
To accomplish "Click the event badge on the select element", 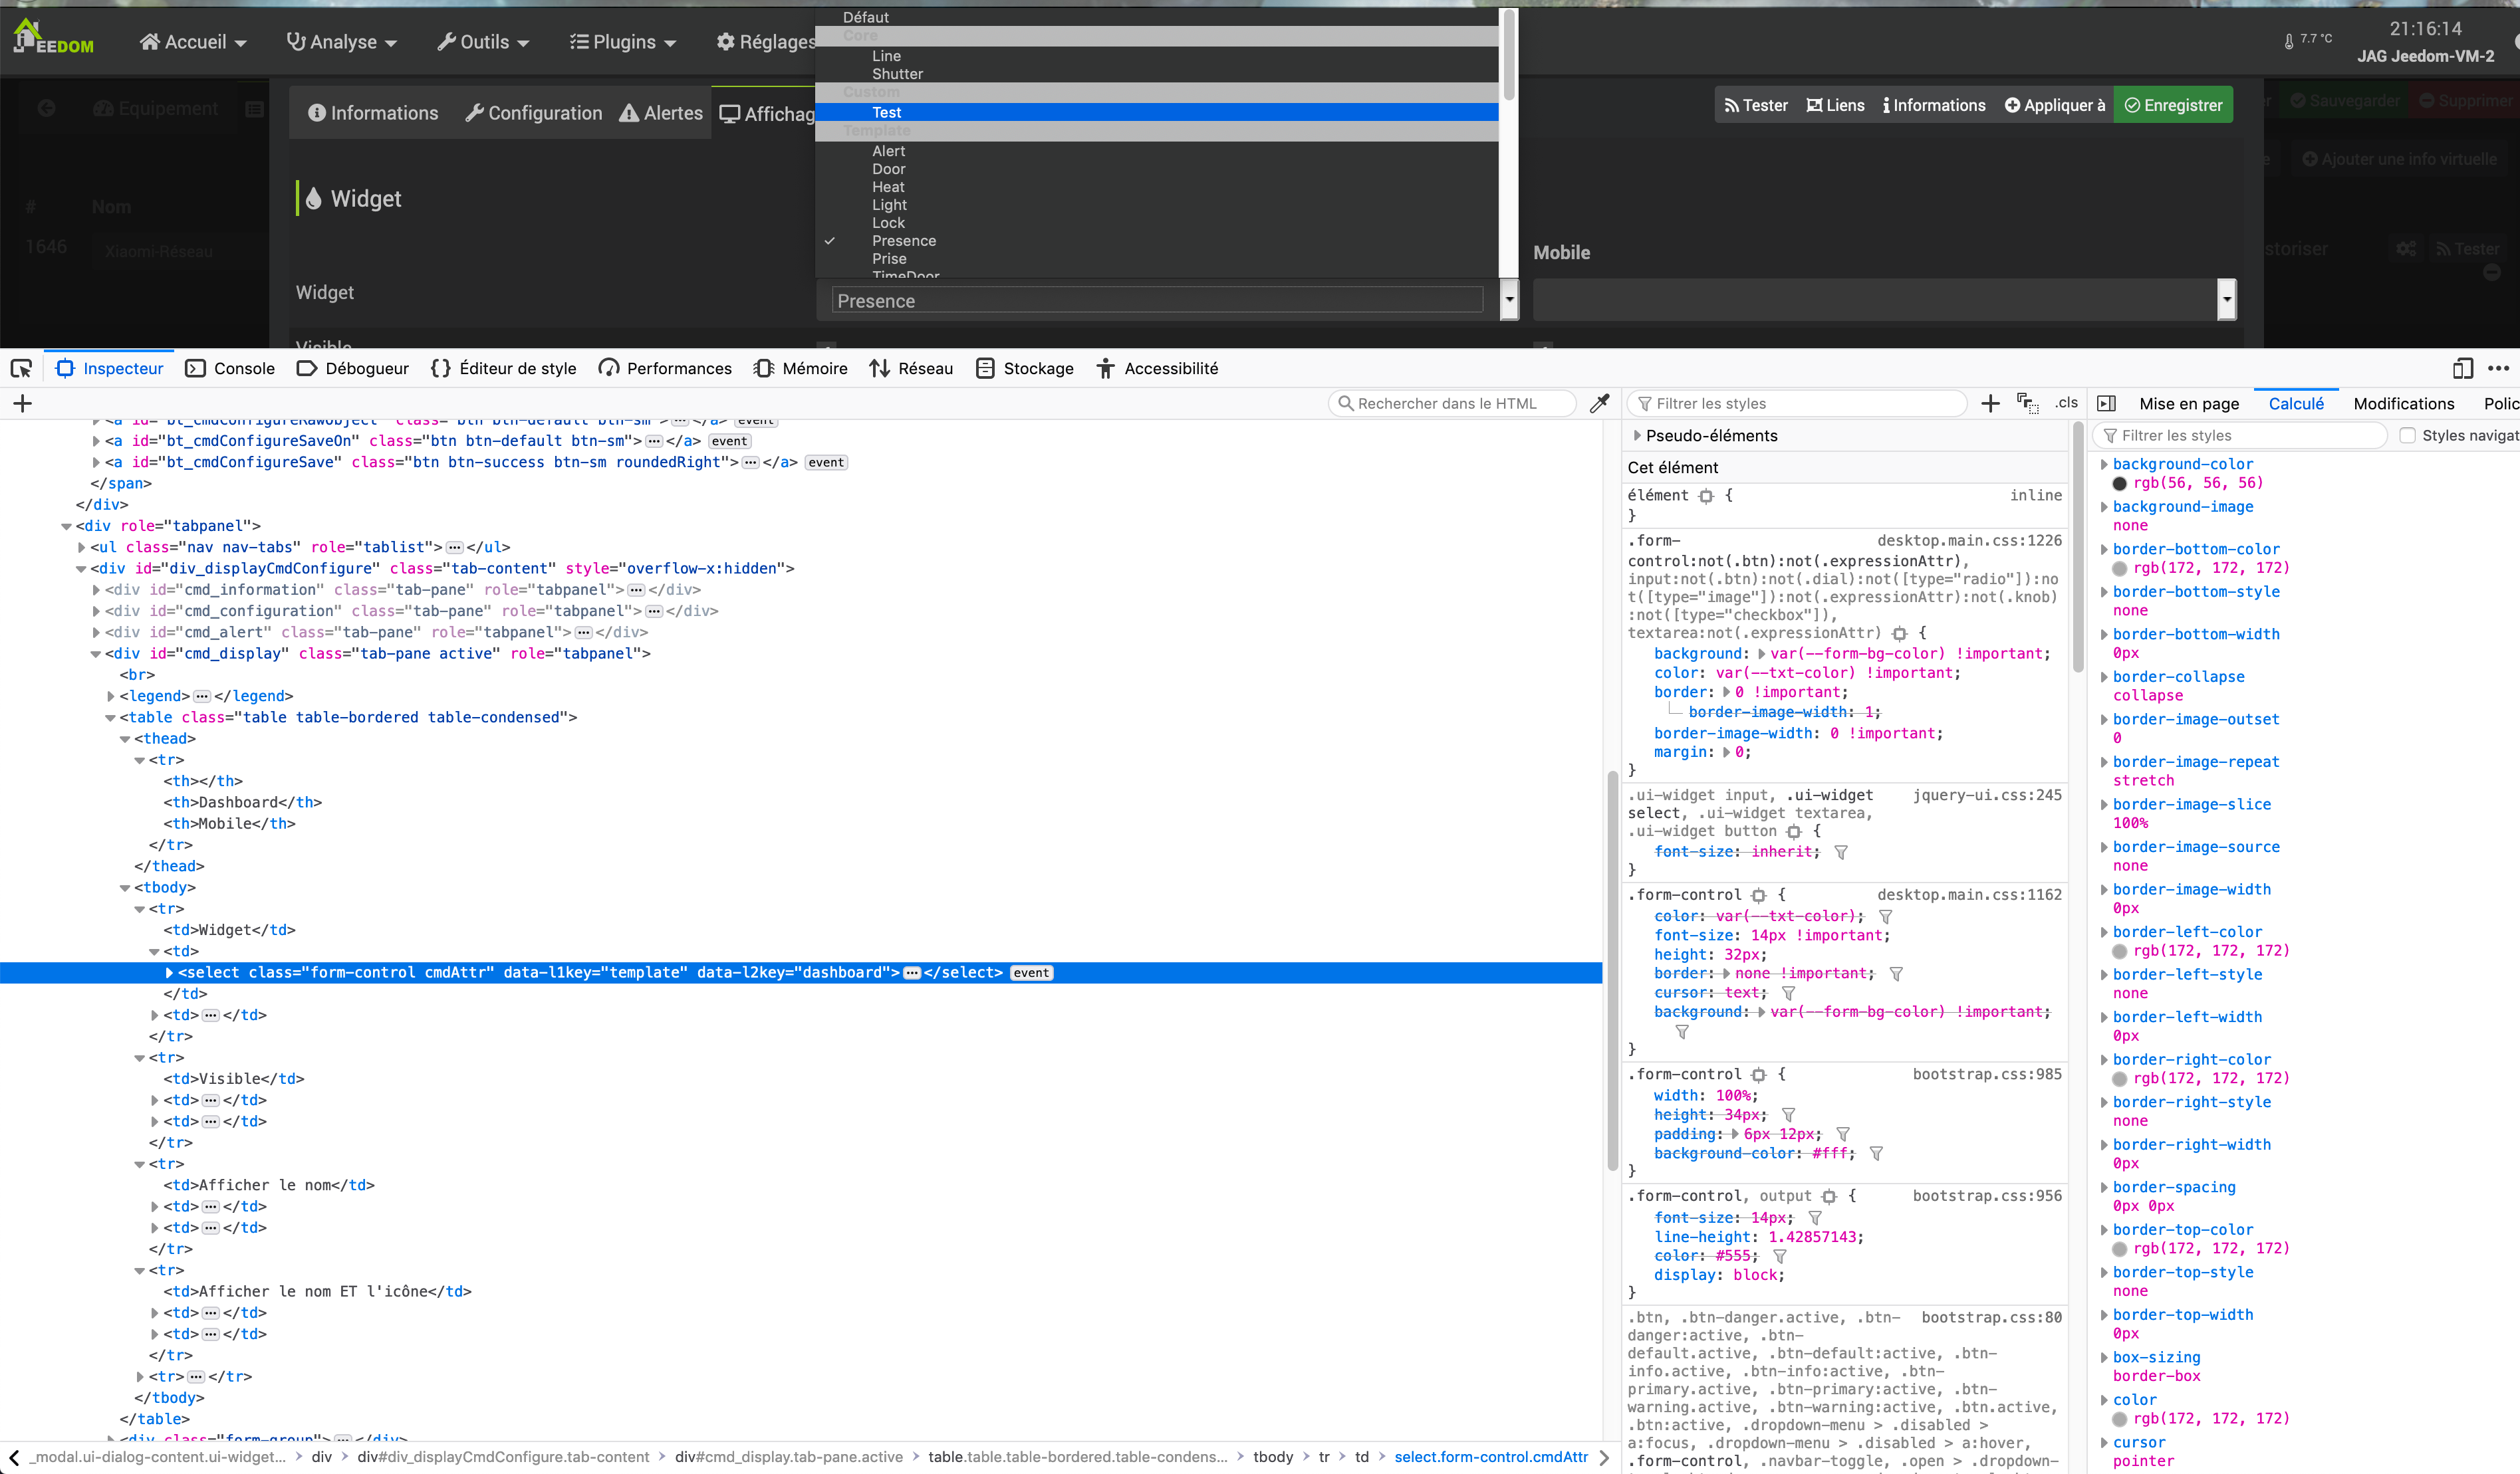I will pos(1031,974).
